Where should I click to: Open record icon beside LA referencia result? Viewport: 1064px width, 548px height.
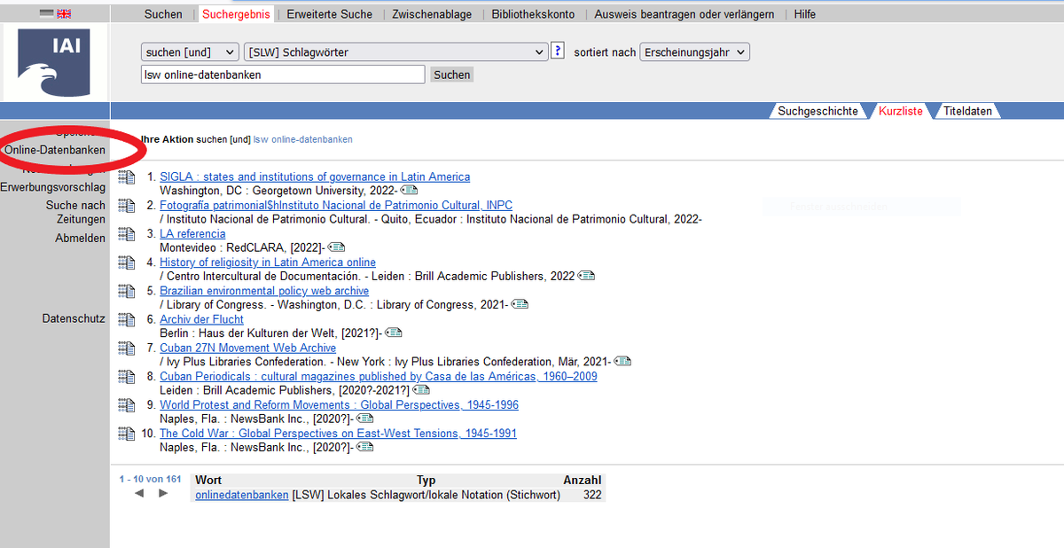tap(126, 234)
